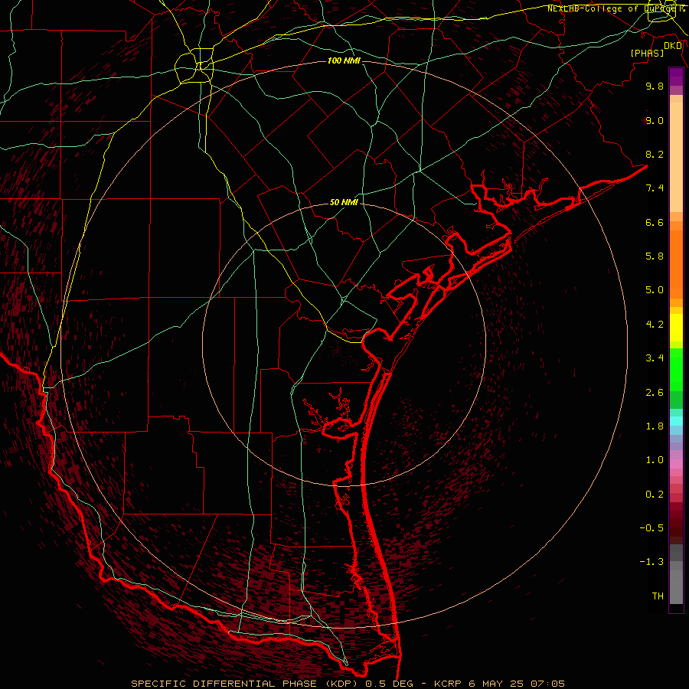
Task: Click the 9.0 scale value
Action: [655, 120]
